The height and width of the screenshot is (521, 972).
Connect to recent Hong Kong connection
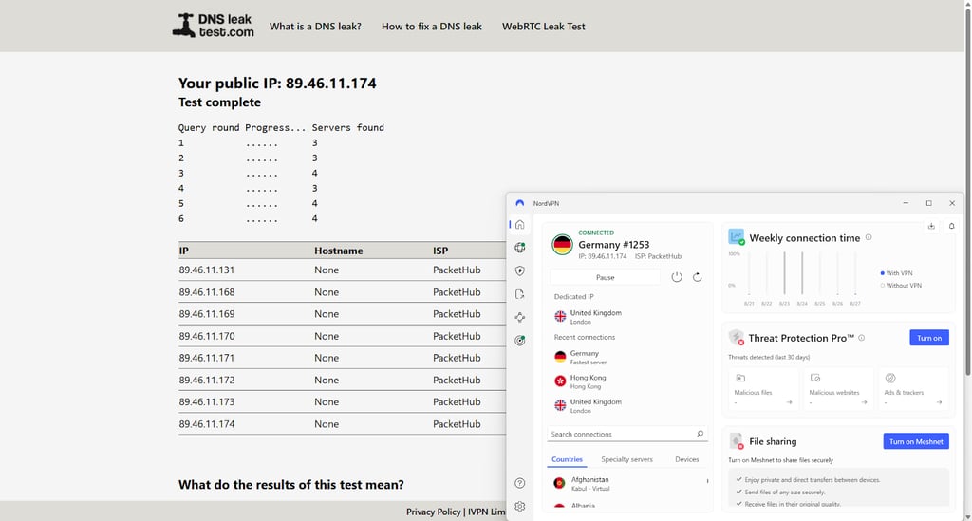[626, 381]
